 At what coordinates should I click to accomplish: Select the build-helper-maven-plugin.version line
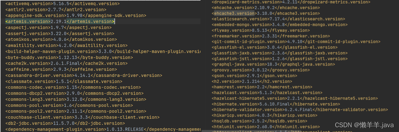pyautogui.click(x=103, y=51)
